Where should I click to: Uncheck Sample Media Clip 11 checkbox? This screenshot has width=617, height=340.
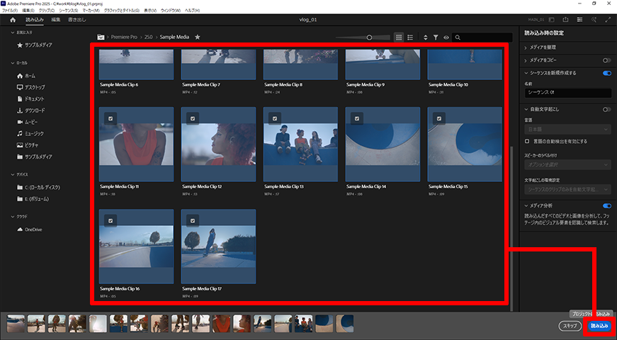[x=111, y=118]
